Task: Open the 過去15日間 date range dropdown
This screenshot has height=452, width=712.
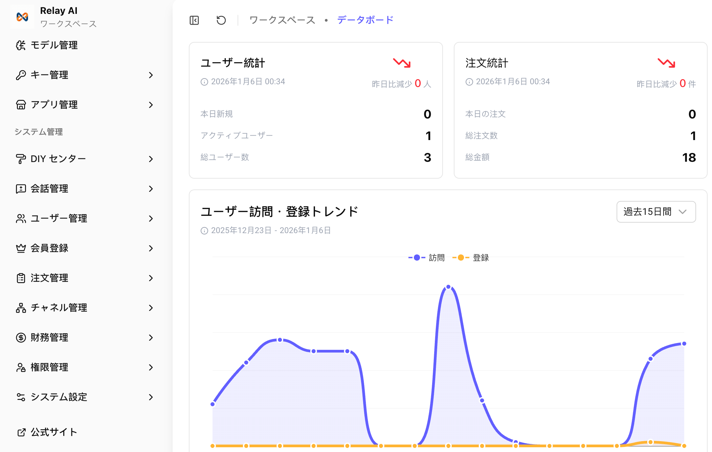Action: pos(656,212)
